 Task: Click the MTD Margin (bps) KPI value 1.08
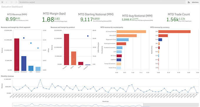click(48, 19)
